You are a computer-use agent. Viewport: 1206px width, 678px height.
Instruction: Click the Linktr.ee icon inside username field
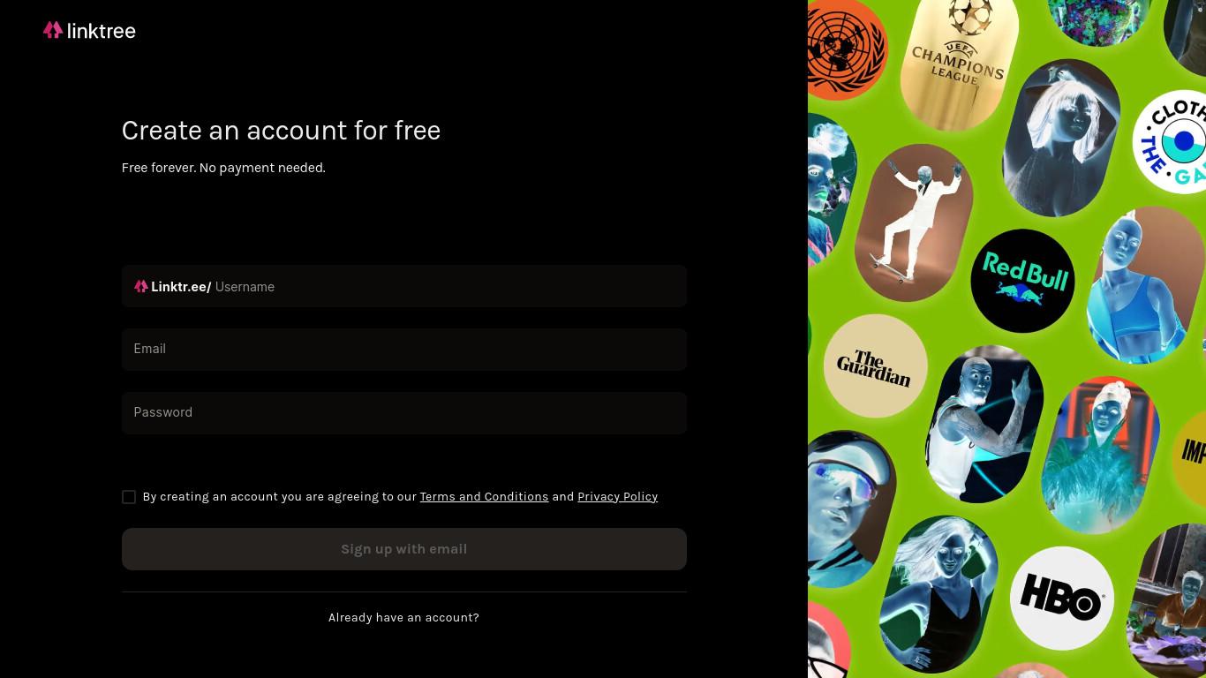coord(140,287)
